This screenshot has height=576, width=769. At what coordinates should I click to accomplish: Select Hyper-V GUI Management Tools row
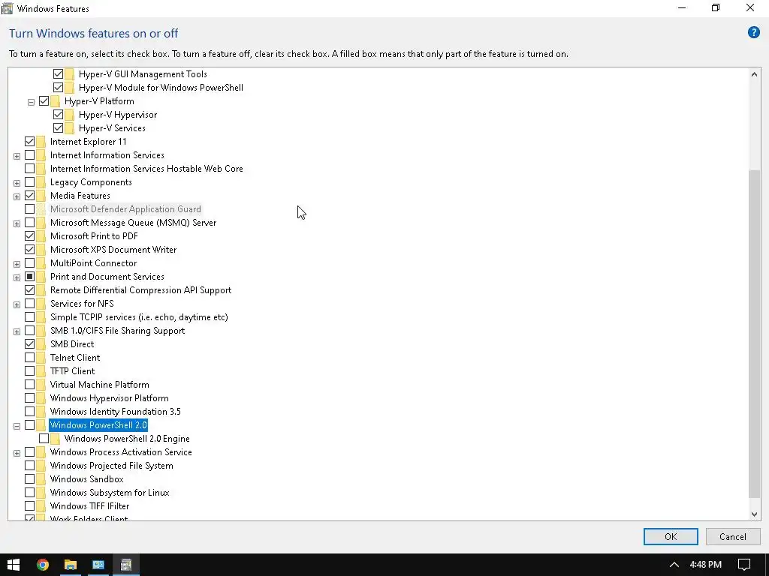143,74
